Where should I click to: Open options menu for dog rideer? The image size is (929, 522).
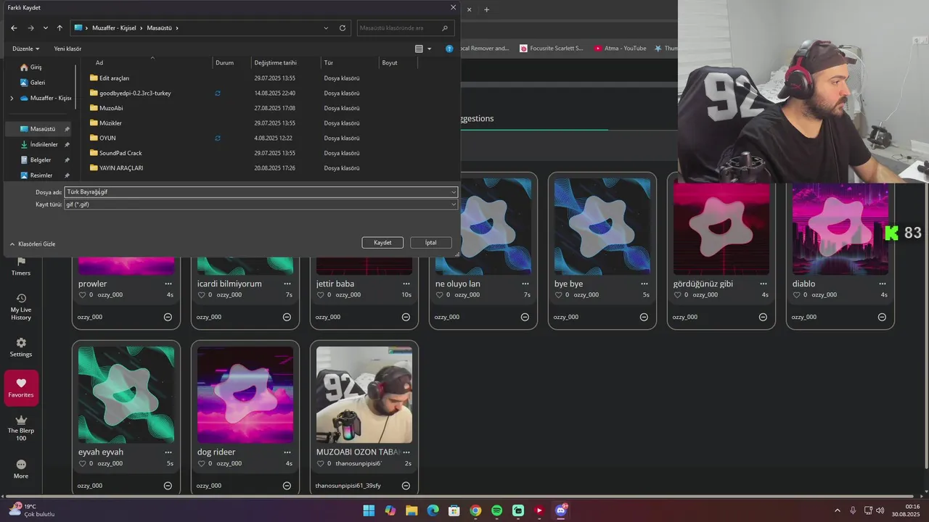287,452
